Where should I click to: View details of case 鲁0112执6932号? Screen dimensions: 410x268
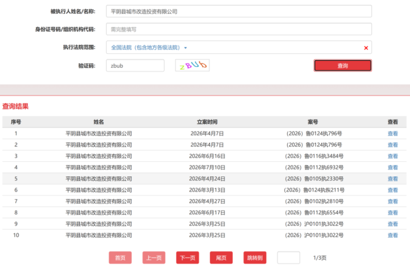[393, 167]
